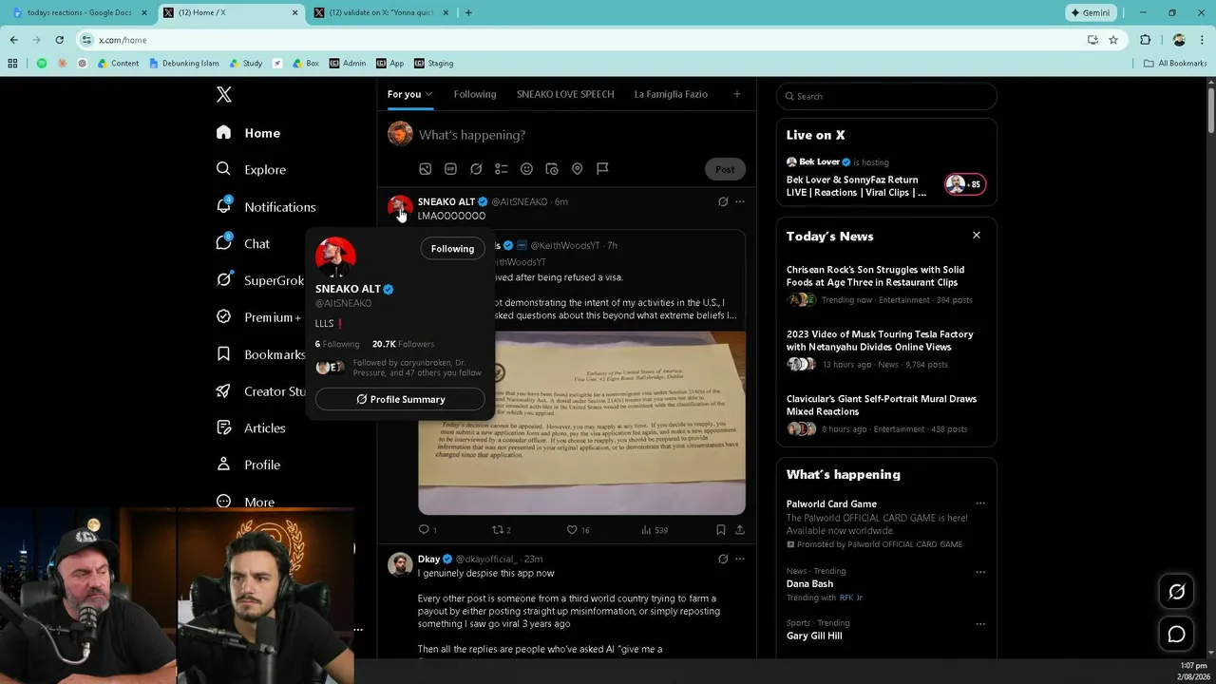Close the Today's News panel
The image size is (1216, 684).
pyautogui.click(x=976, y=236)
